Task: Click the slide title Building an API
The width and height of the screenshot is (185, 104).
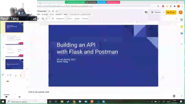Action: [76, 45]
